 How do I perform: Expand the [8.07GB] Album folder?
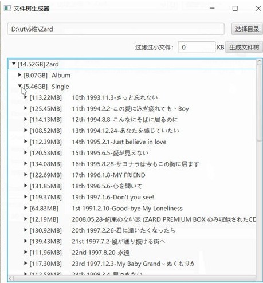pos(19,75)
